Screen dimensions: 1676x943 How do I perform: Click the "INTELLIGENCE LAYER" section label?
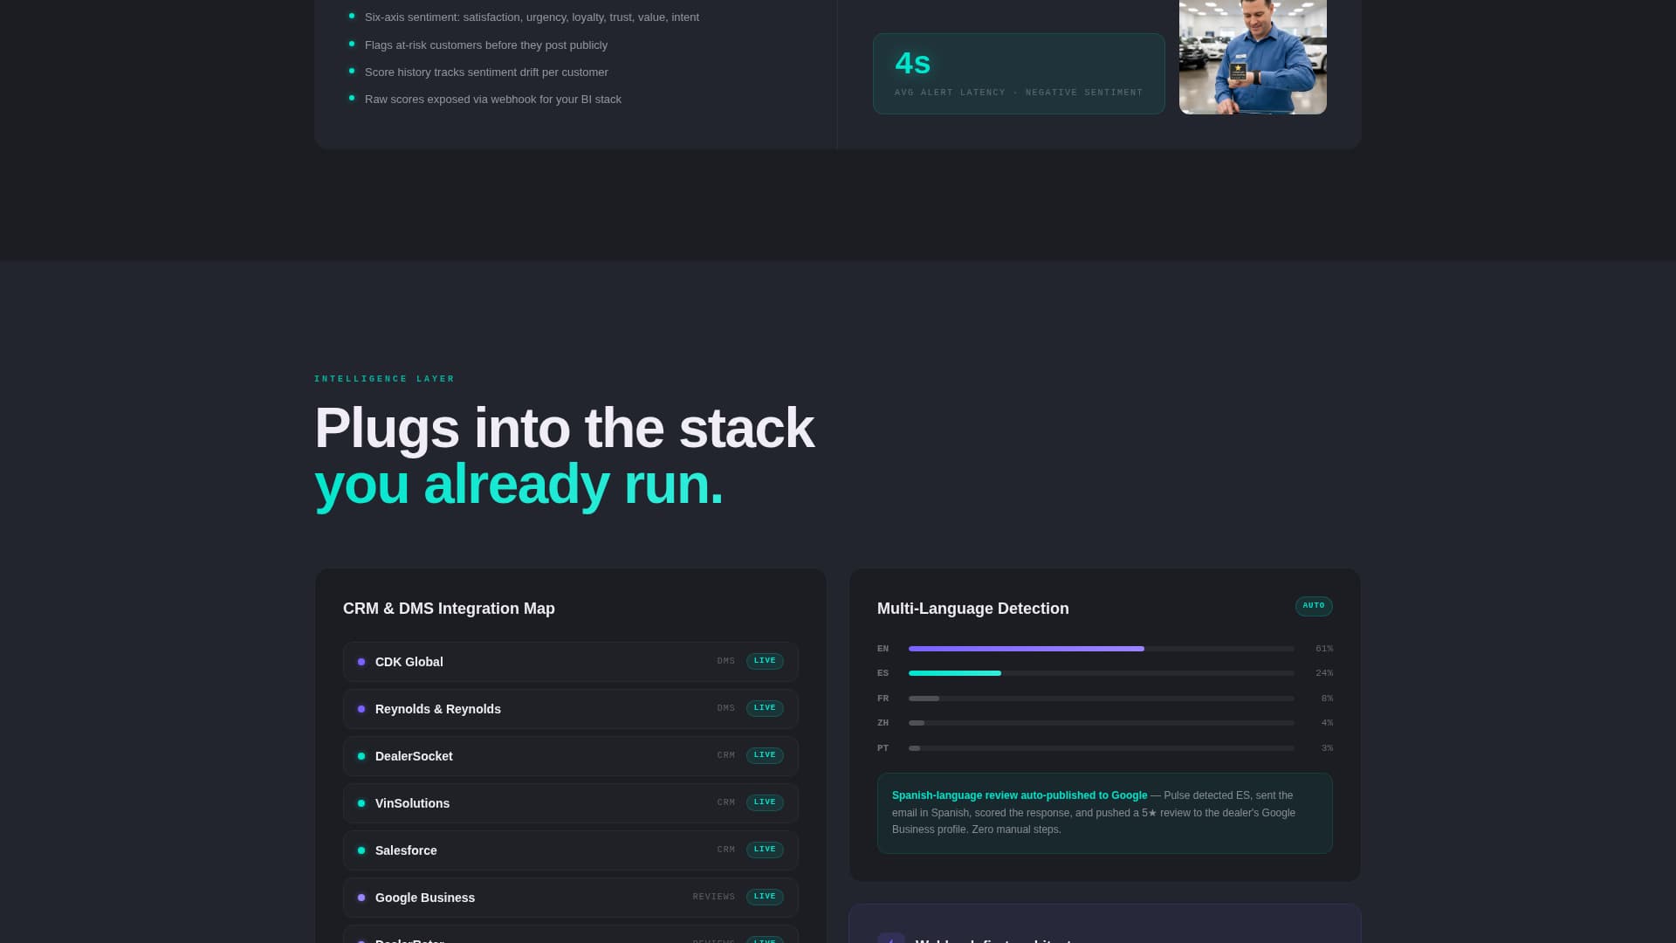385,379
